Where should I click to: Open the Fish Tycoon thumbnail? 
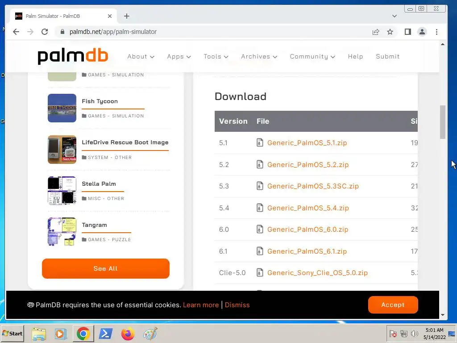pos(62,108)
